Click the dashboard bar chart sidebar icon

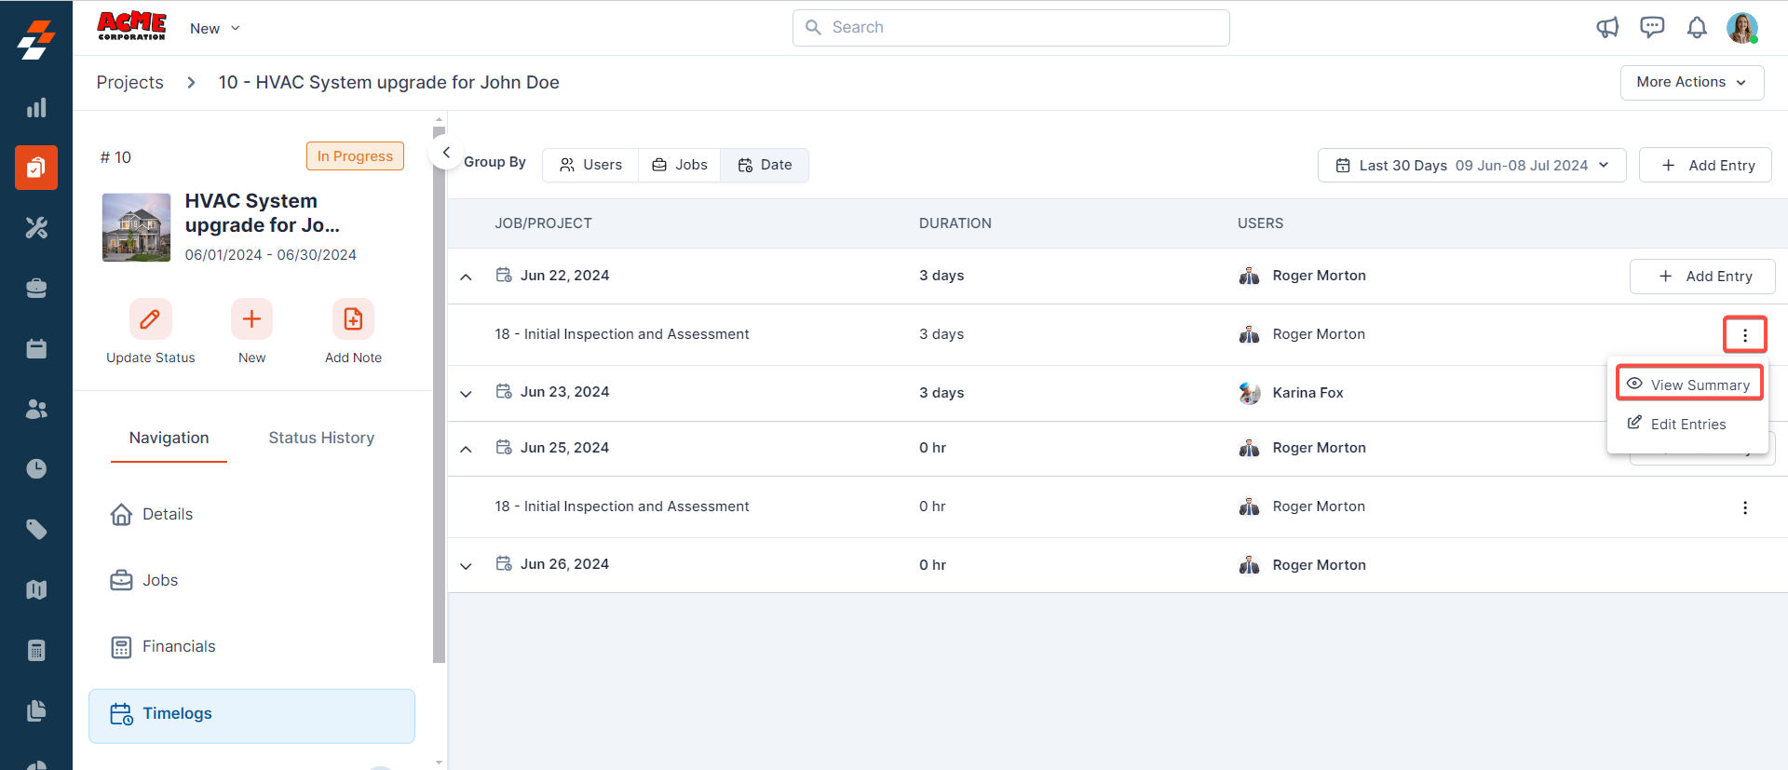pos(36,108)
